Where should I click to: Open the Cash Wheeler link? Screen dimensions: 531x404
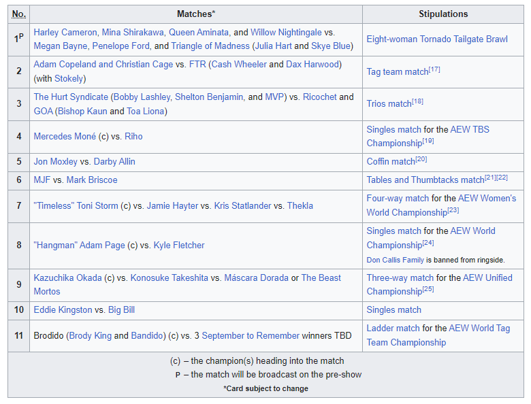tap(239, 65)
